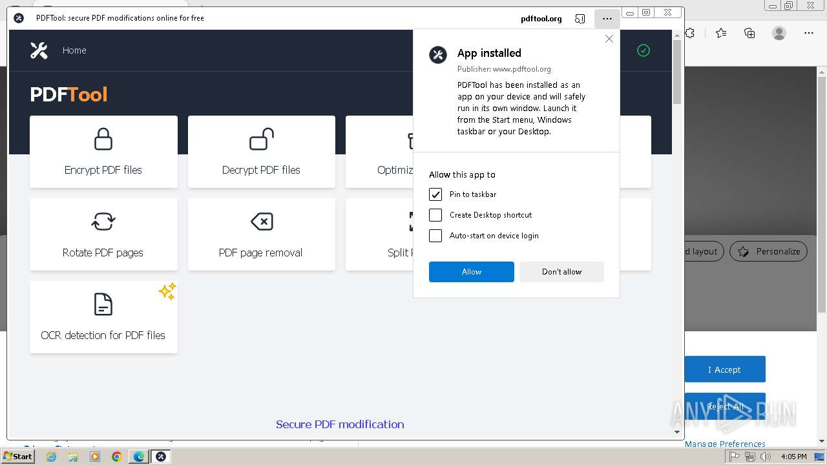Open the Home navigation link
The width and height of the screenshot is (827, 465).
(x=74, y=50)
